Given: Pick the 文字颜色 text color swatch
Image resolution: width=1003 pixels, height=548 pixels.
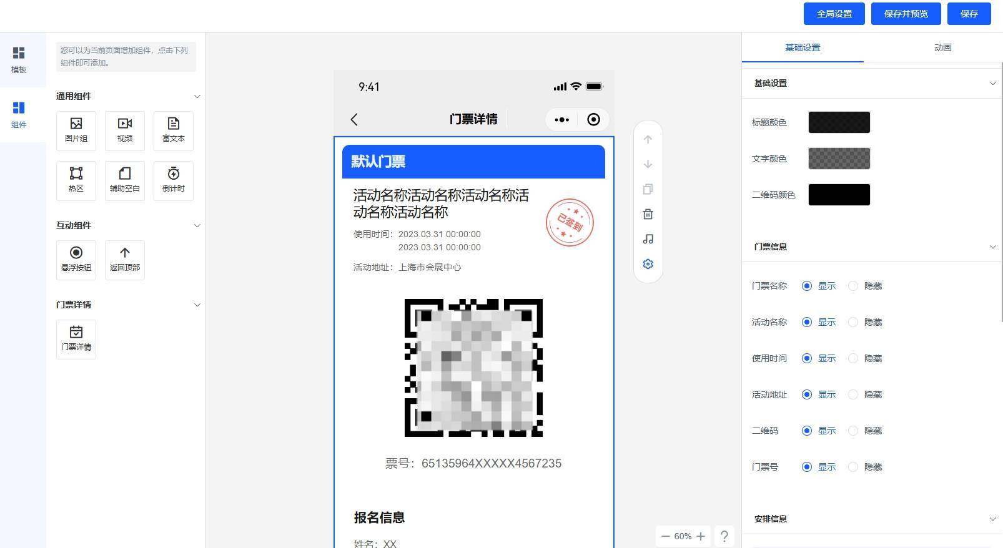Looking at the screenshot, I should 839,159.
